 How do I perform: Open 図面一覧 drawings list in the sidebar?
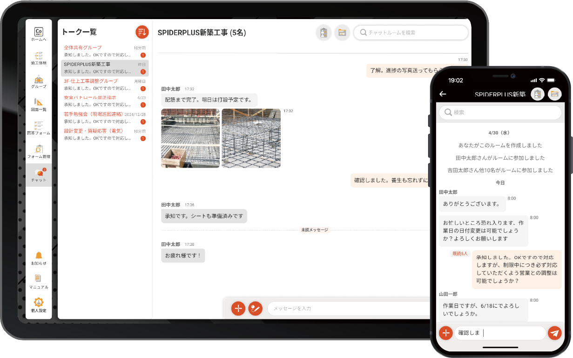click(x=39, y=105)
